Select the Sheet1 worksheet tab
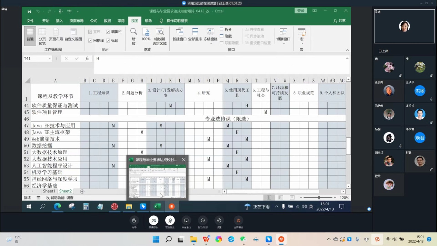Viewport: 437px width, 246px height. [49, 191]
